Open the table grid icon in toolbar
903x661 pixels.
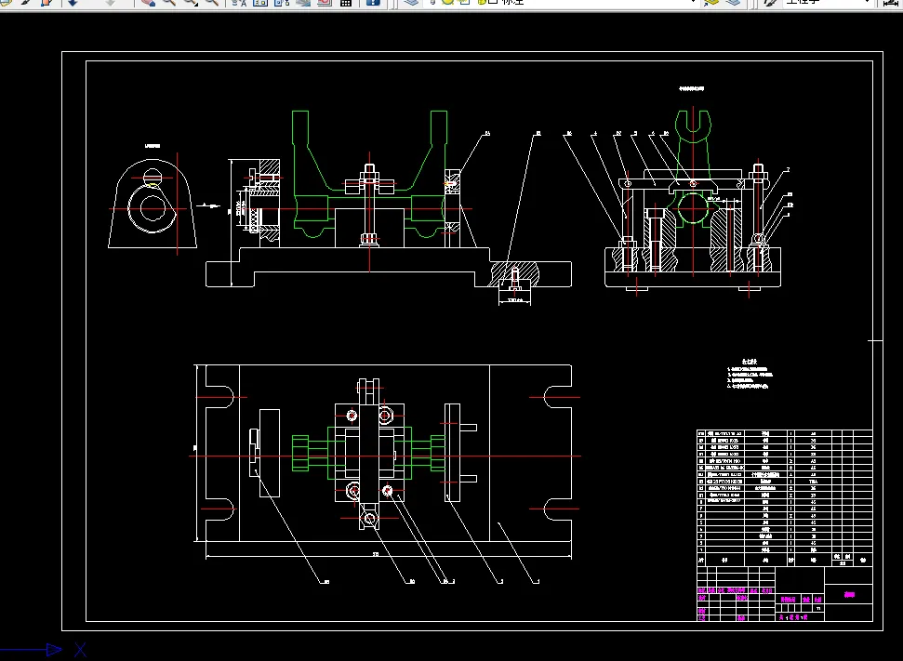click(x=346, y=3)
